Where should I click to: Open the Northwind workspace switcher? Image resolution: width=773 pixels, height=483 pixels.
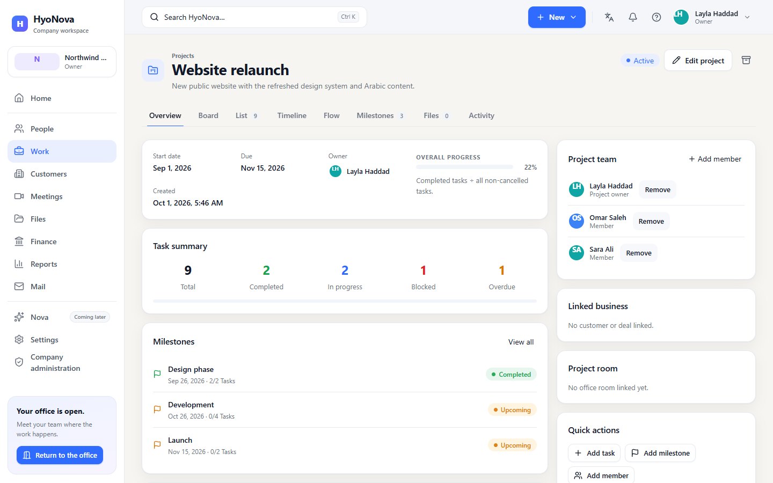pos(62,62)
